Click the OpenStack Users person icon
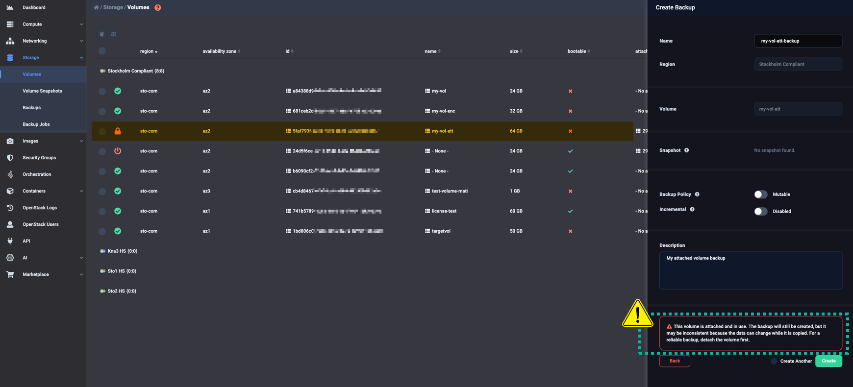Image resolution: width=853 pixels, height=387 pixels. coord(10,224)
